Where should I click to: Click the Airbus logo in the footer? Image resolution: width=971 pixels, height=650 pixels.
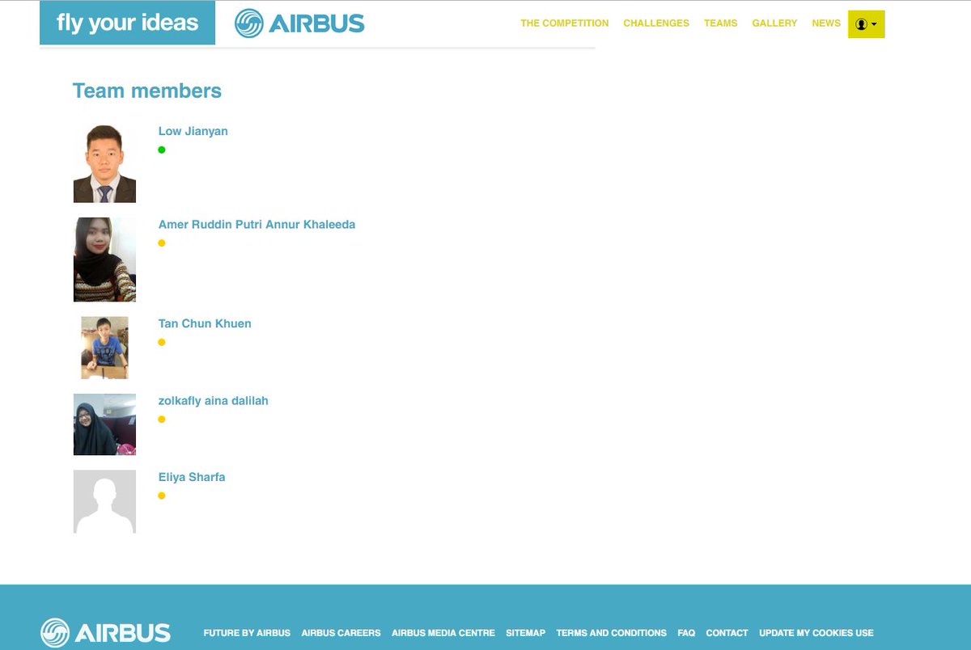[106, 632]
